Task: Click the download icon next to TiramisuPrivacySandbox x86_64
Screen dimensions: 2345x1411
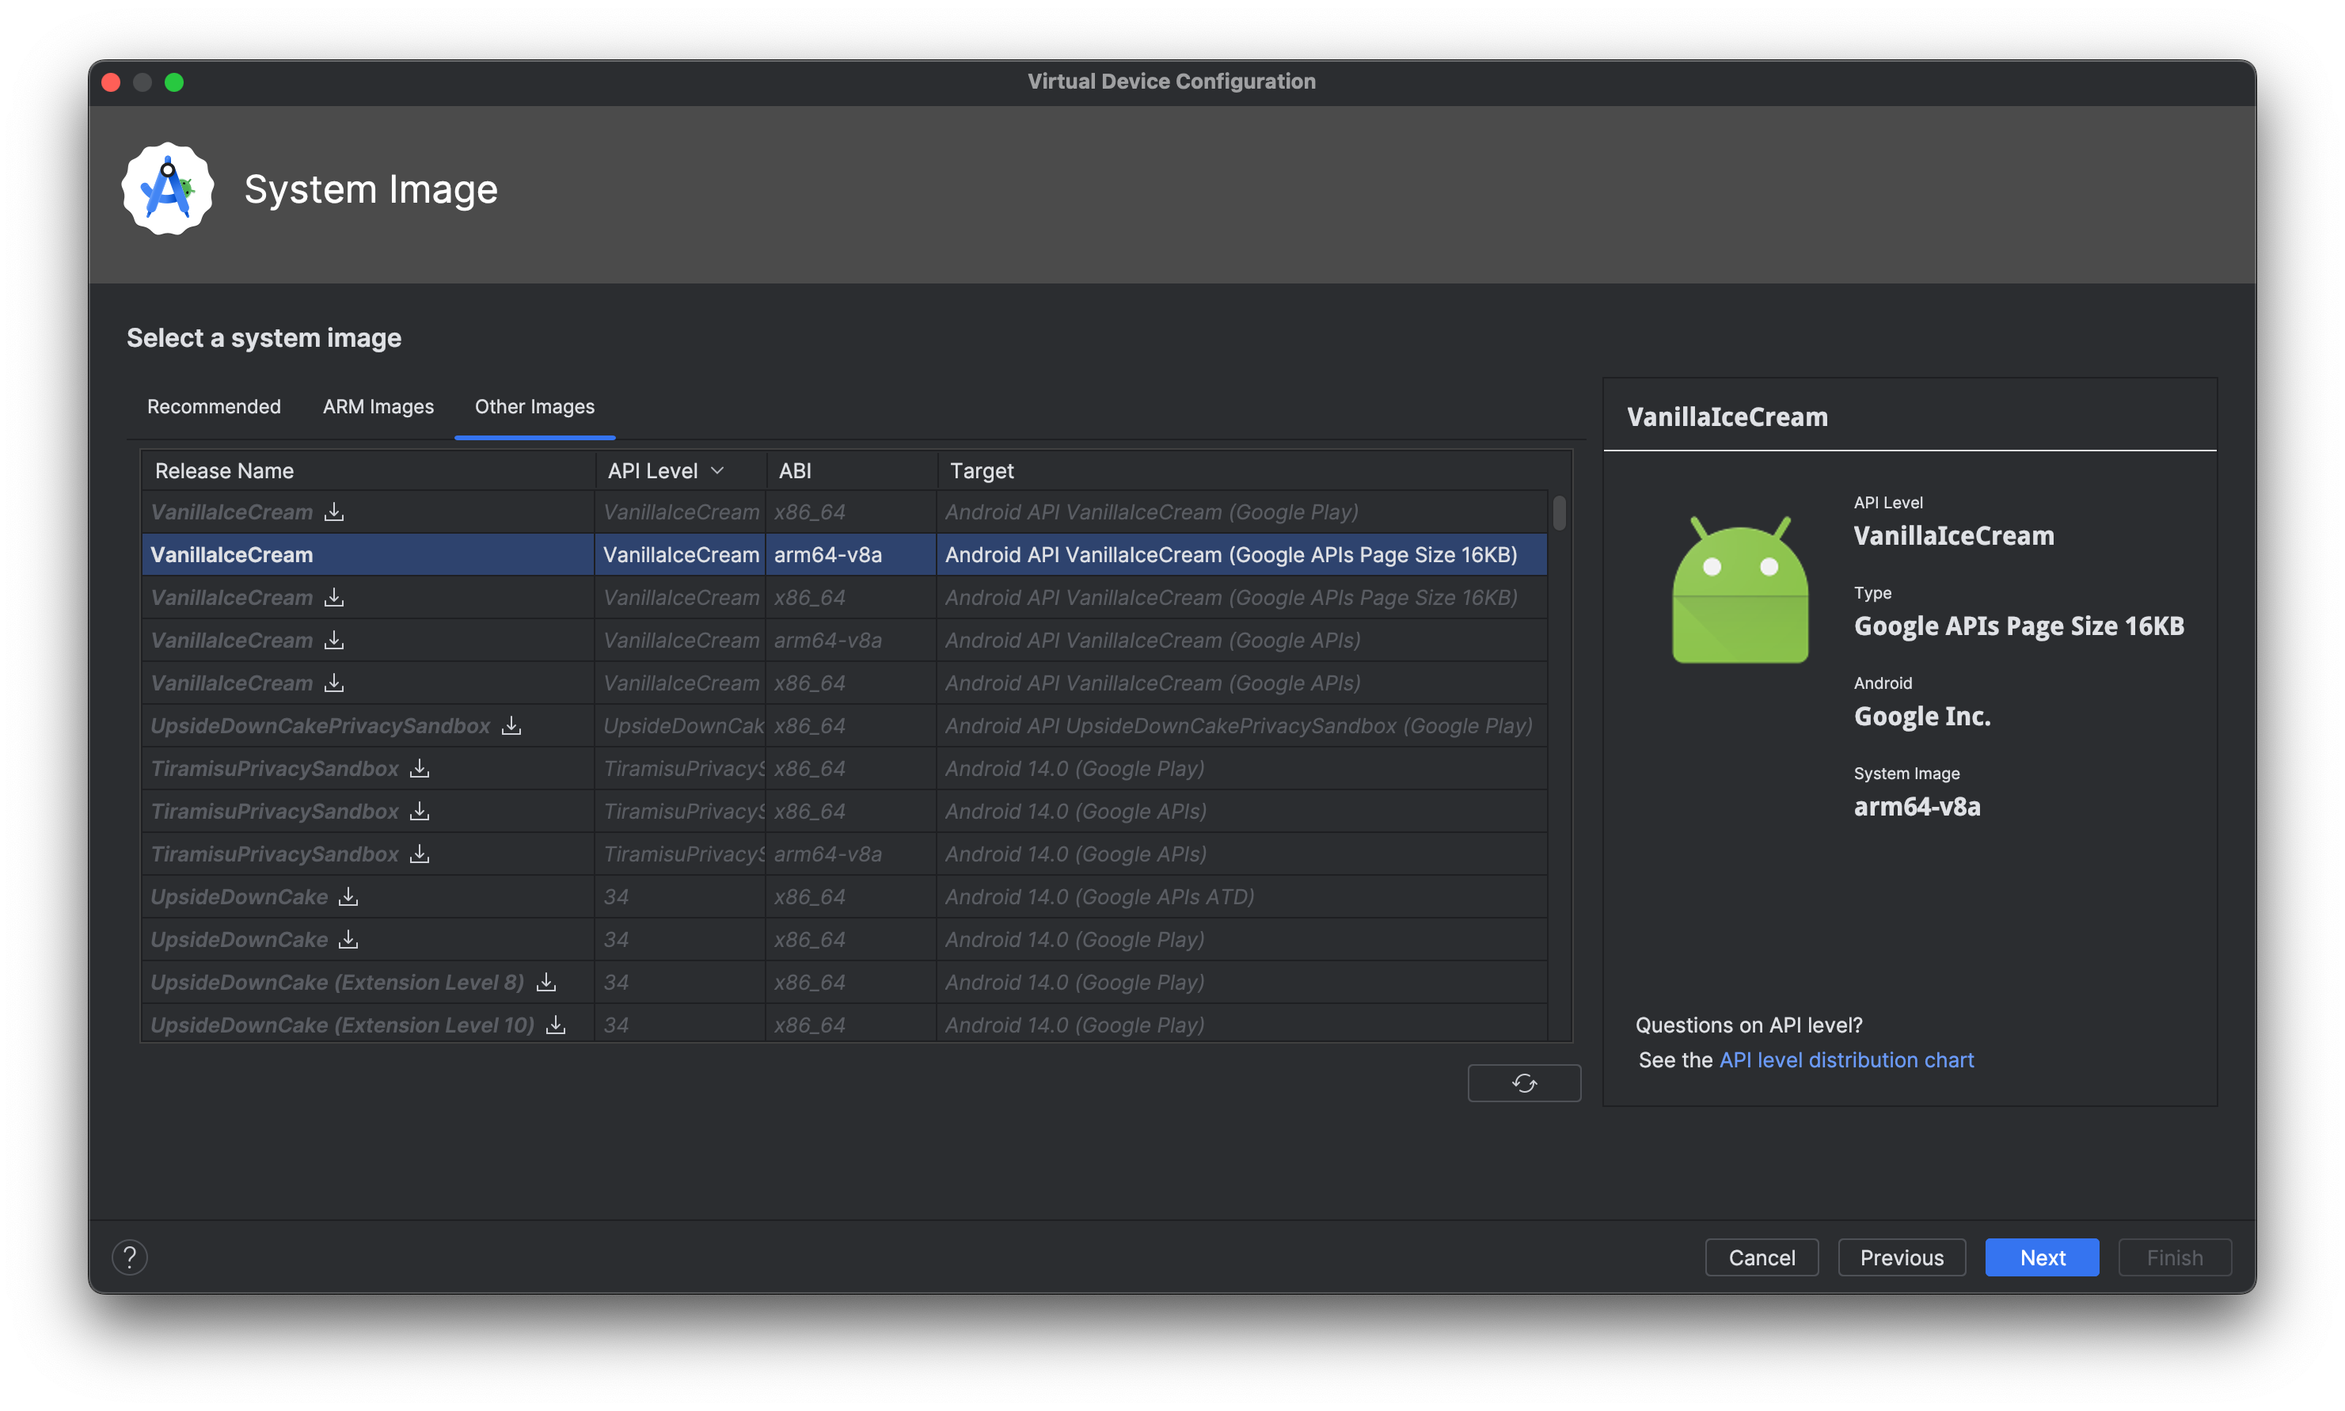Action: pos(416,767)
